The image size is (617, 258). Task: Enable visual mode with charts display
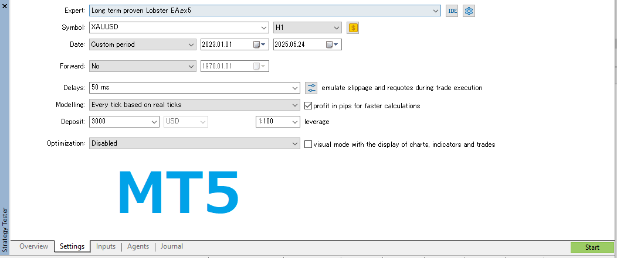click(308, 144)
